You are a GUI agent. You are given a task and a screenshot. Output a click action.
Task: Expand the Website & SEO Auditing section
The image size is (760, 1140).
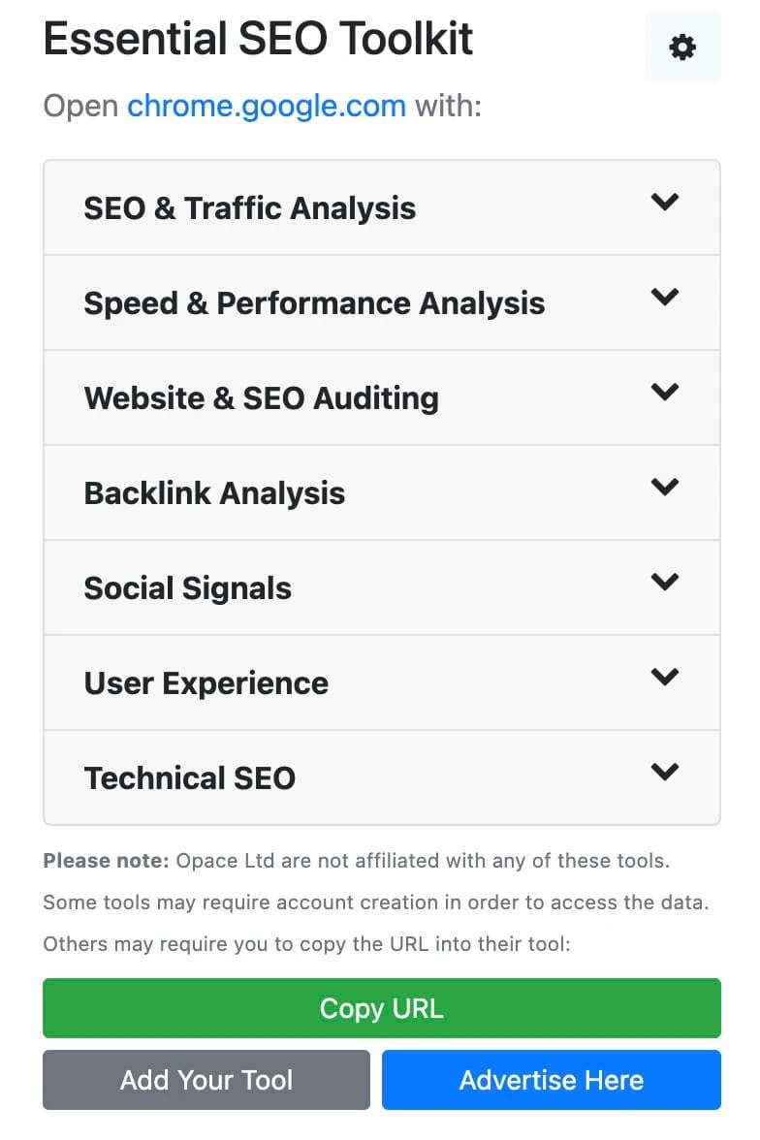[381, 397]
